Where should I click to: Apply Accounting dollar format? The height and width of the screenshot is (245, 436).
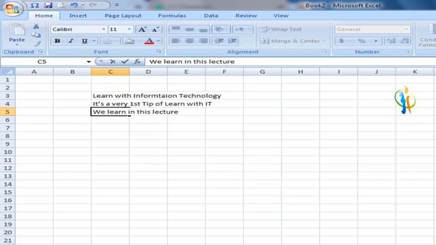tap(341, 41)
